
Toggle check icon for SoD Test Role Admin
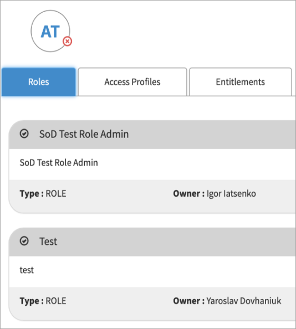[24, 133]
